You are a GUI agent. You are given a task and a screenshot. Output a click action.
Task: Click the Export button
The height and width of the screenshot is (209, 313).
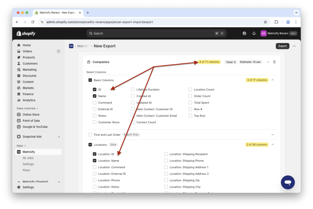click(x=282, y=46)
